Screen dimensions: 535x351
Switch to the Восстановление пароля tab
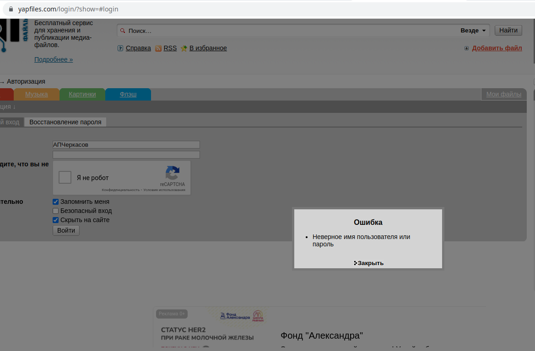(x=65, y=122)
